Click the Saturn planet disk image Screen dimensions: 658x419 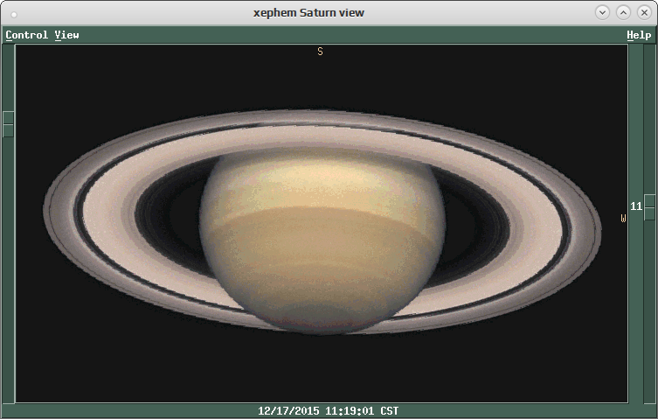coord(322,240)
